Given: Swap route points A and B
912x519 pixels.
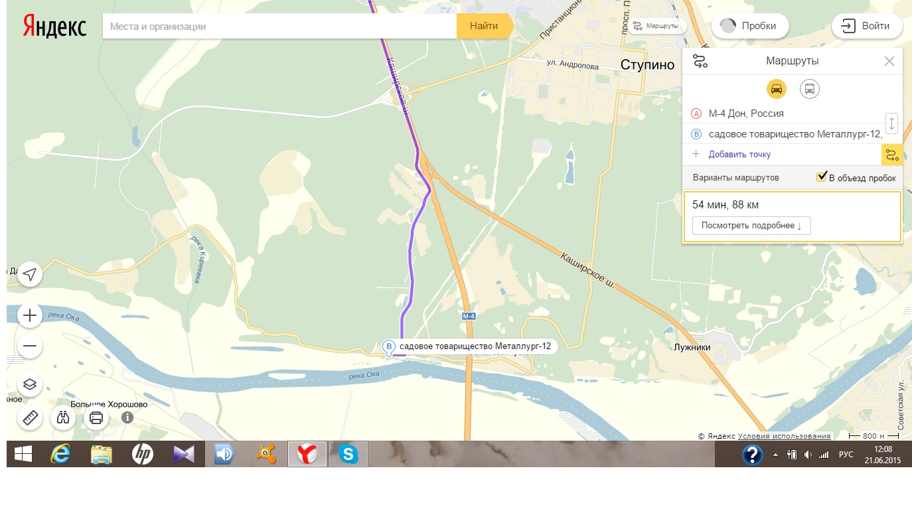Looking at the screenshot, I should click(891, 123).
